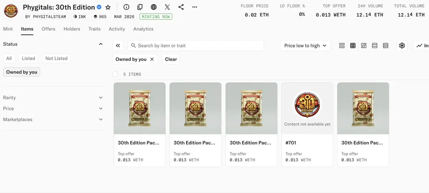Open the view settings gear
The height and width of the screenshot is (193, 429).
[x=402, y=46]
